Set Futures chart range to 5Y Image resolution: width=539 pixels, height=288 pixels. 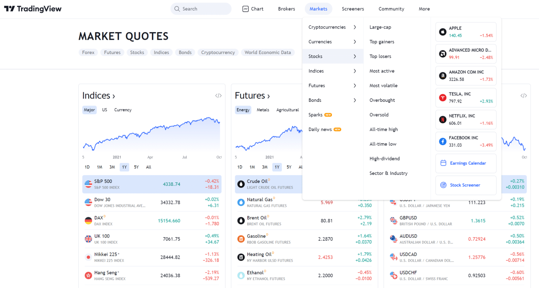click(x=289, y=167)
